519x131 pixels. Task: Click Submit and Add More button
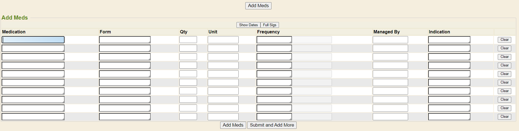[272, 125]
